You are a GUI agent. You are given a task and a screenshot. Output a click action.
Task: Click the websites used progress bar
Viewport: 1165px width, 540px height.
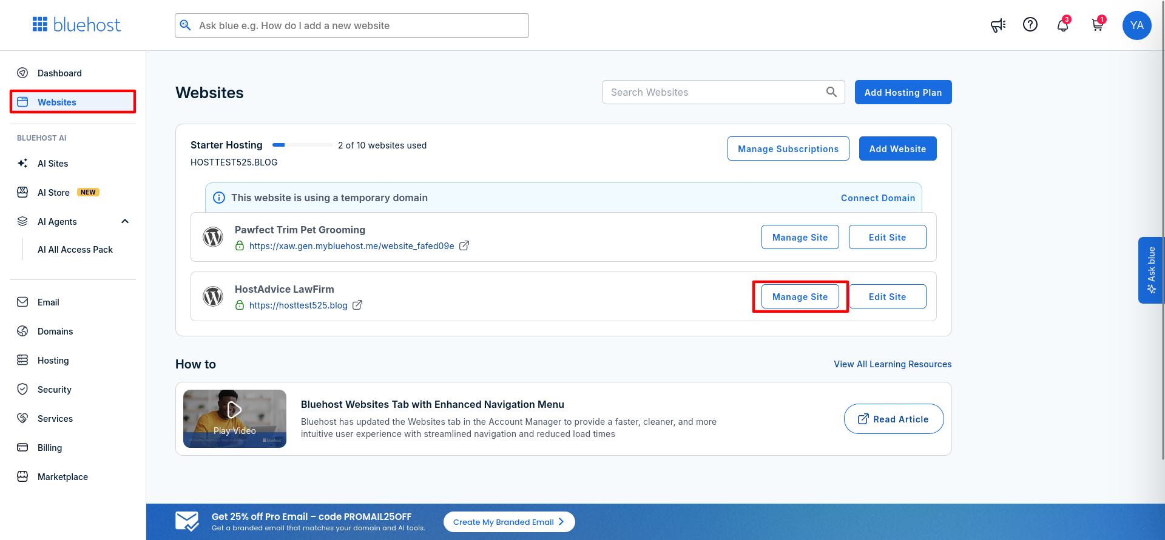coord(302,145)
